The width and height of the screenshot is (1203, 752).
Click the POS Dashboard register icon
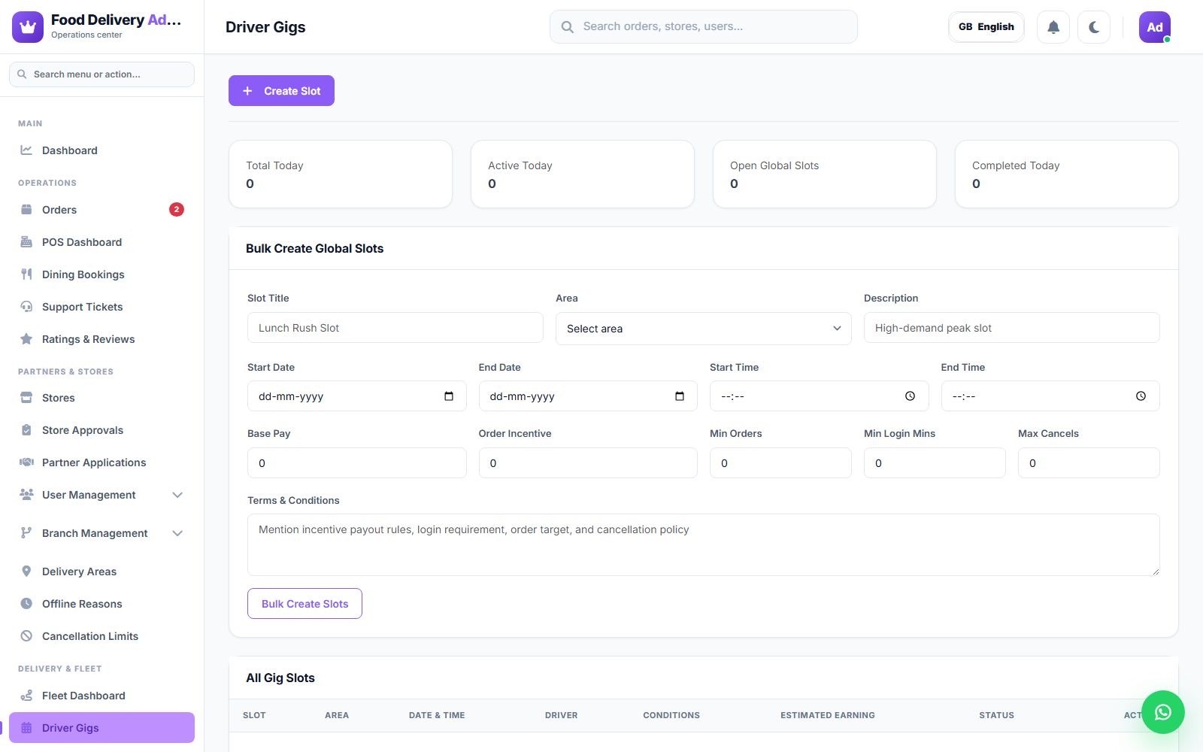26,242
